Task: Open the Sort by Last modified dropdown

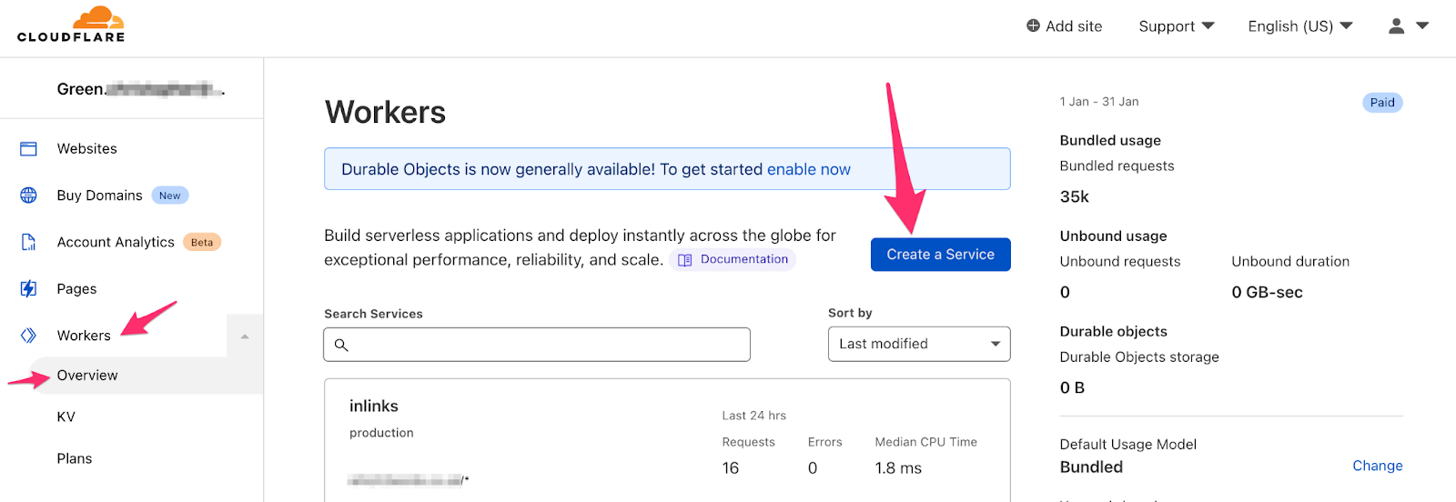Action: point(919,344)
